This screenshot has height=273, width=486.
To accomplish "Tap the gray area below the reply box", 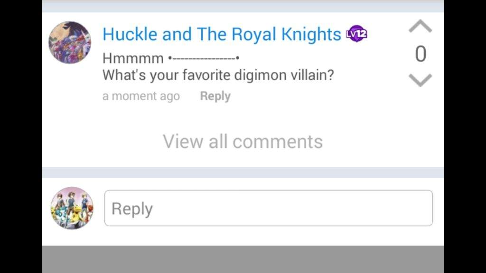I will (243, 259).
